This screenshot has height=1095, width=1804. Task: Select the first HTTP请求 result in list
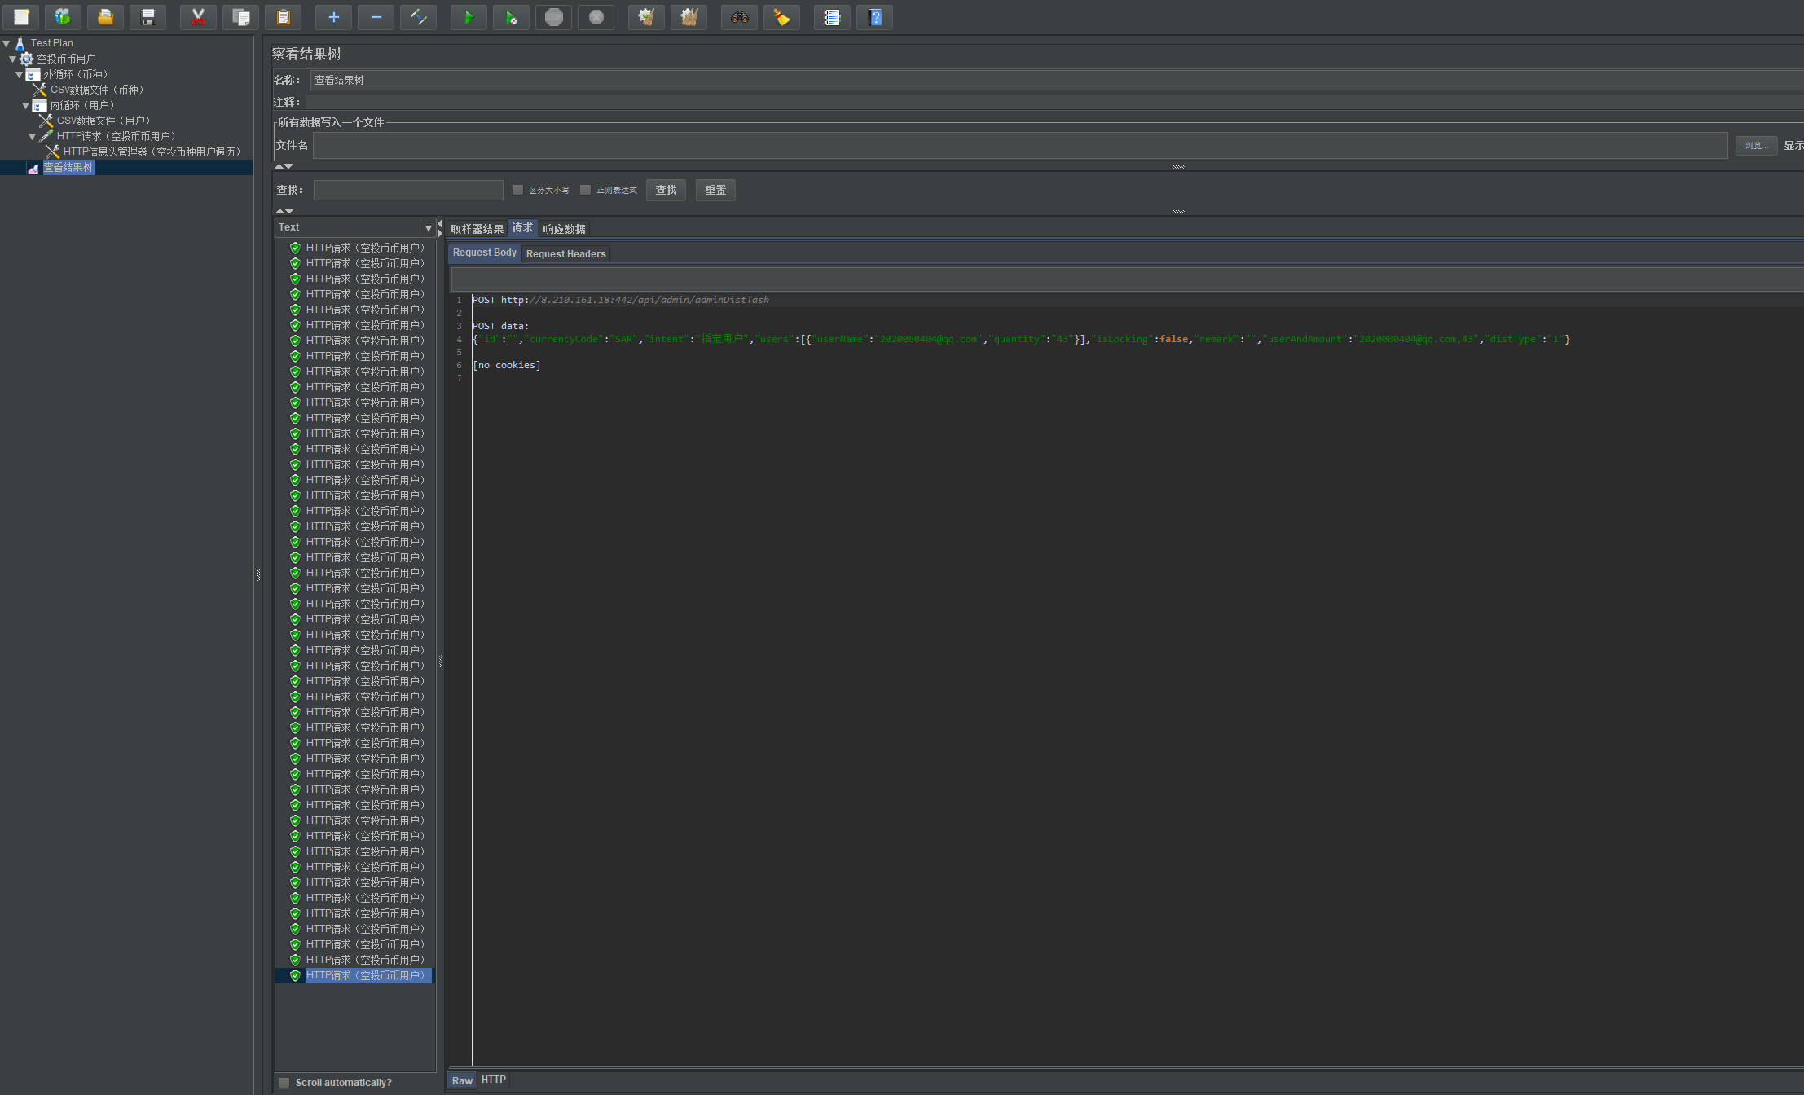pyautogui.click(x=365, y=248)
